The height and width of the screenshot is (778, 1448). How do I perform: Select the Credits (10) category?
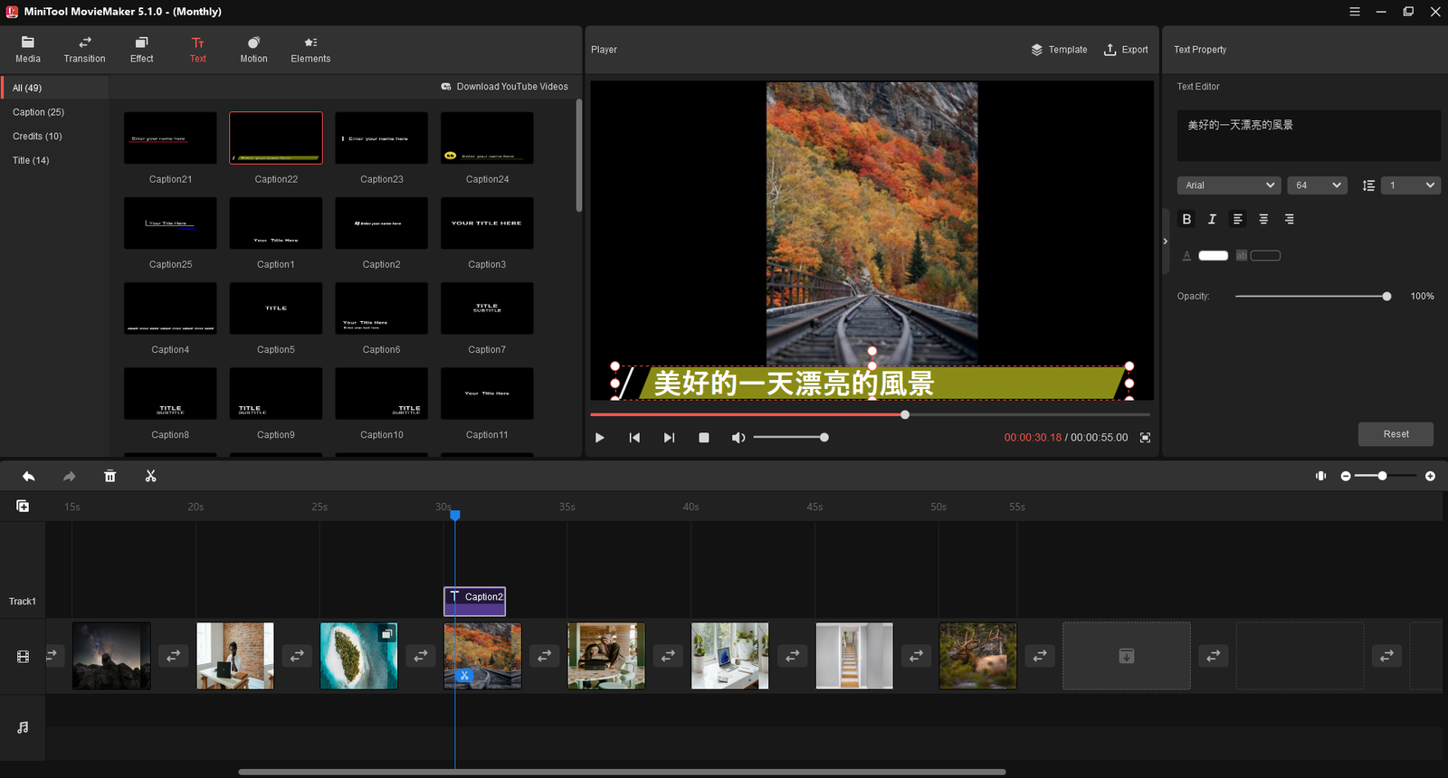[37, 137]
